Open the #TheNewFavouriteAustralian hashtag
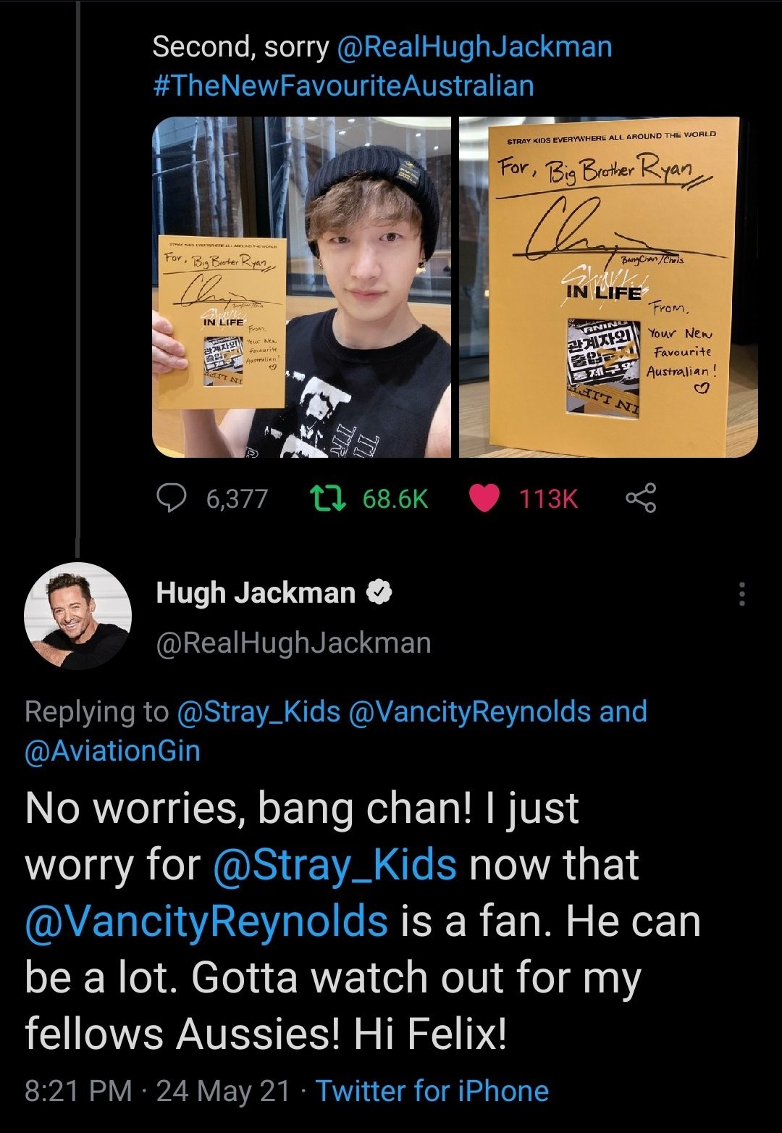Viewport: 782px width, 1133px height. 344,85
